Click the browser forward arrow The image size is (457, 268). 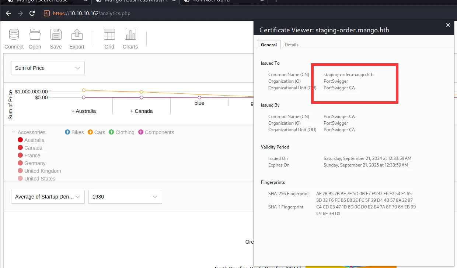click(x=20, y=13)
